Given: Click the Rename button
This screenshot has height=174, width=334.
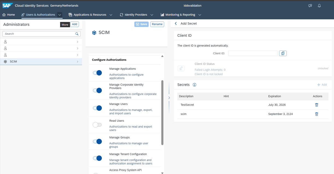Looking at the screenshot, I should point(157,24).
